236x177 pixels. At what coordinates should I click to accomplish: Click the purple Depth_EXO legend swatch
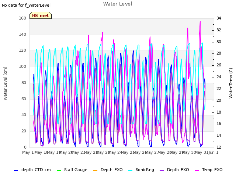point(162,170)
